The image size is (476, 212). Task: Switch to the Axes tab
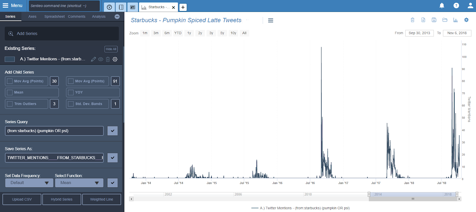coord(32,17)
